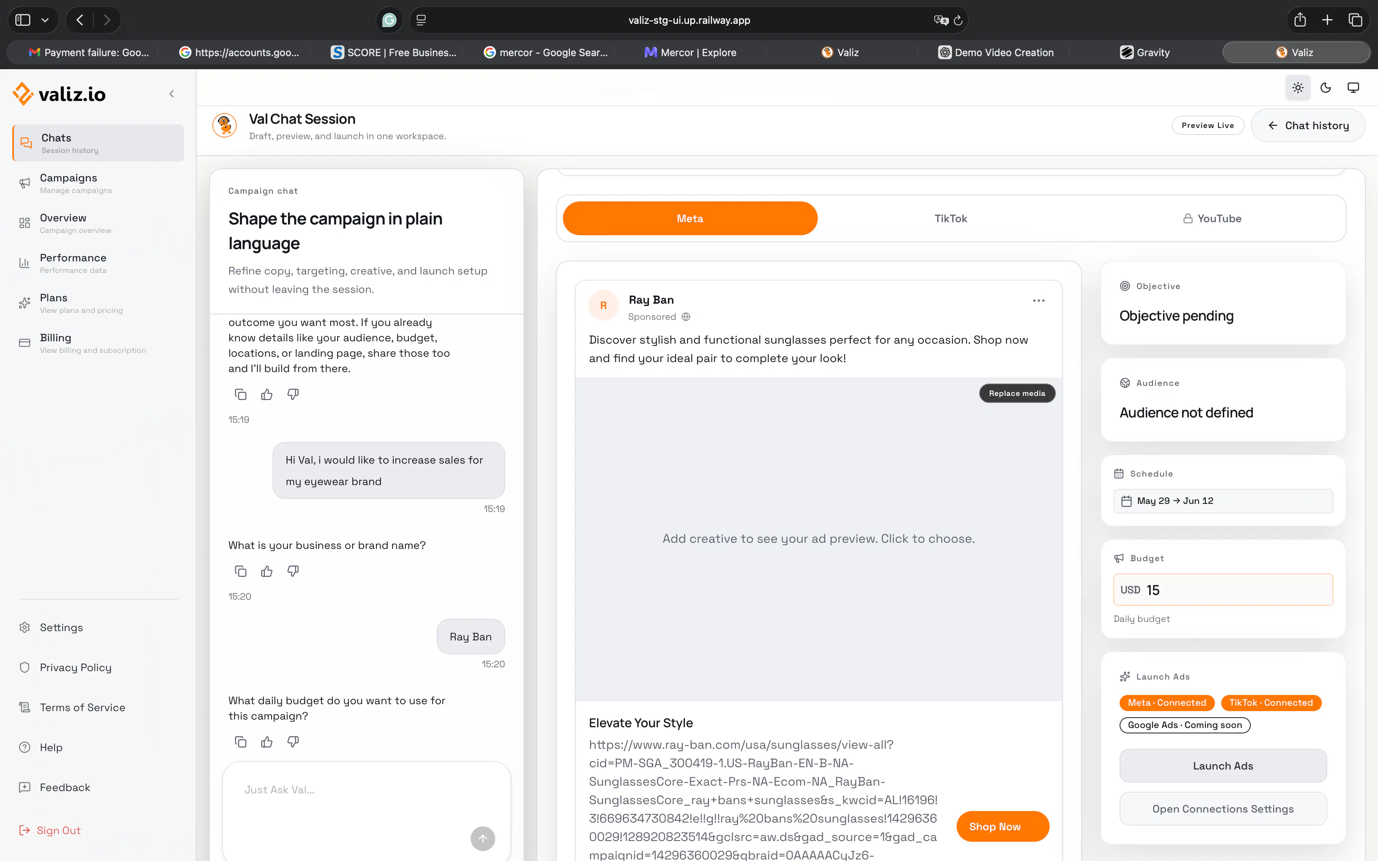Viewport: 1378px width, 861px height.
Task: Click the Budget megaphone icon
Action: coord(1119,558)
